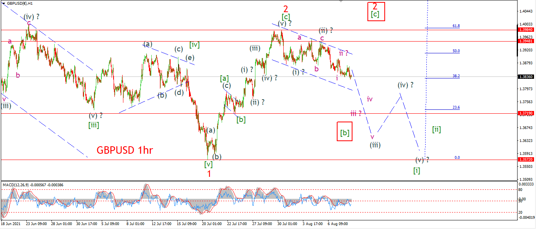Click the red 1.37190 price tag
Viewport: 536px width, 229px height.
[x=527, y=113]
